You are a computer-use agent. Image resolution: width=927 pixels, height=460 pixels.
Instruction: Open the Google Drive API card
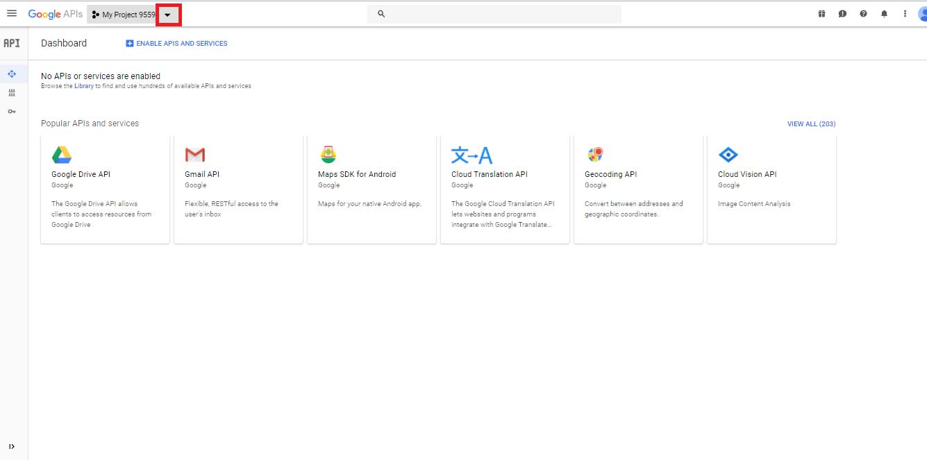(x=106, y=189)
